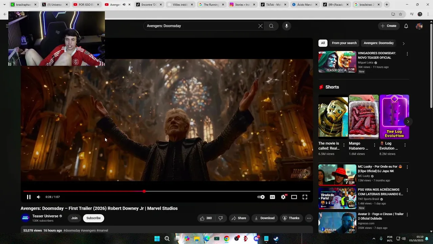
Task: Show hidden system tray icons chevron
Action: click(374, 239)
